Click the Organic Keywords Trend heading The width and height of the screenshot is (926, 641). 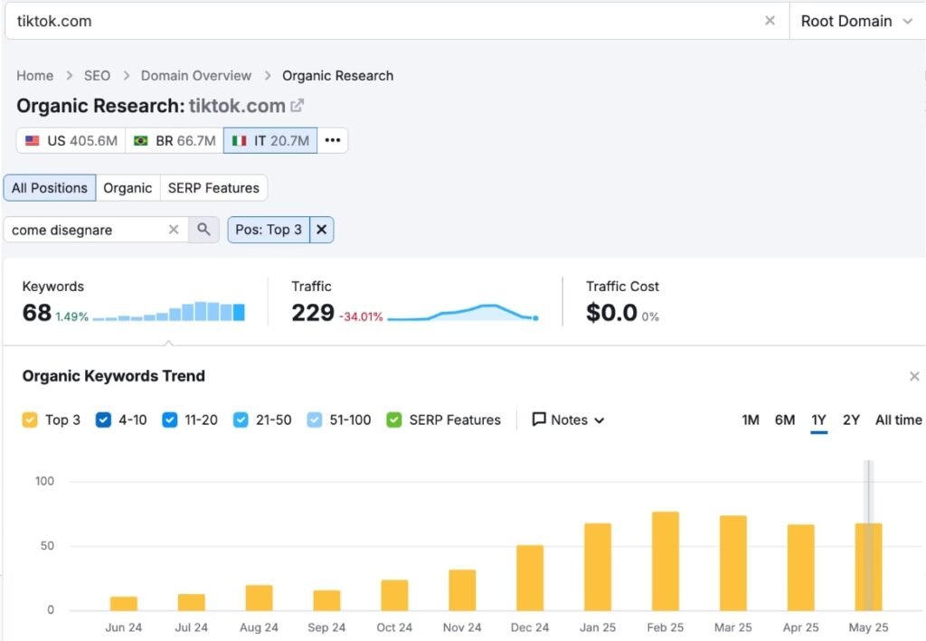coord(114,376)
